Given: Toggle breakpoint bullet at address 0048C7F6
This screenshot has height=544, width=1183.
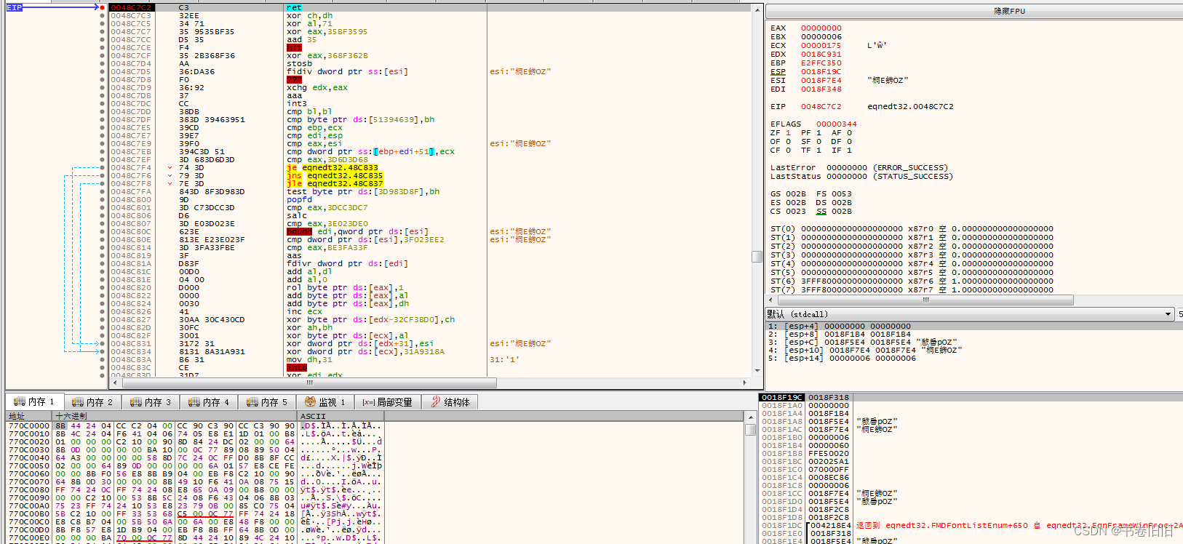Looking at the screenshot, I should [102, 176].
